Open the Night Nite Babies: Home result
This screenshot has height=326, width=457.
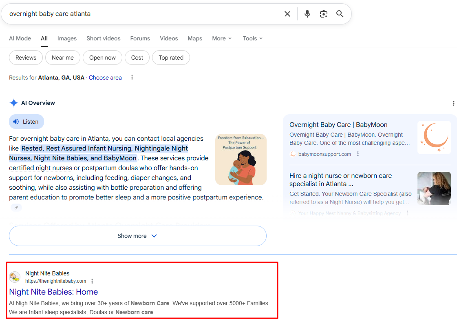[x=53, y=292]
